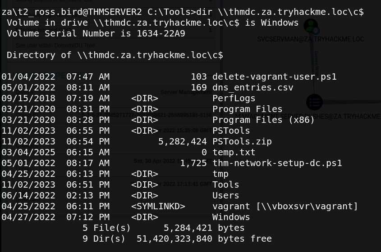381x252 pixels.
Task: Click the Volume Serial Number line
Action: (96, 33)
